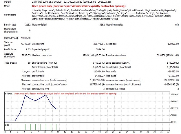
Task: Click x-axis tick label 15
Action: click(79, 132)
